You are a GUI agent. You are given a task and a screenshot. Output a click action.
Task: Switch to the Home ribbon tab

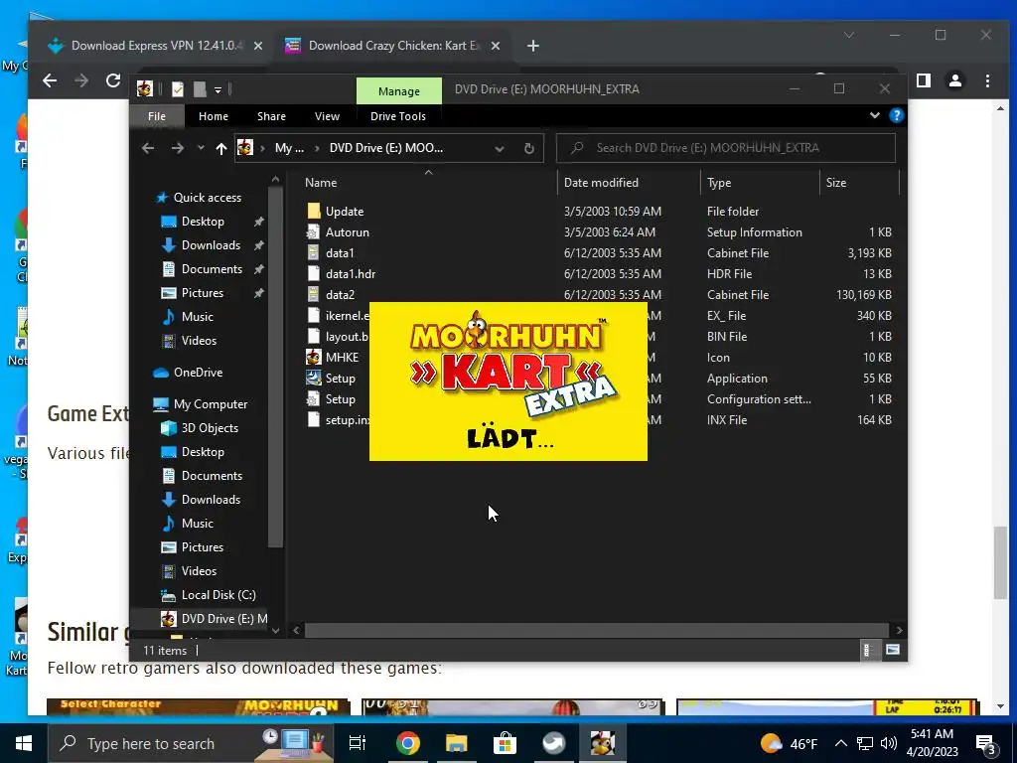(x=214, y=116)
